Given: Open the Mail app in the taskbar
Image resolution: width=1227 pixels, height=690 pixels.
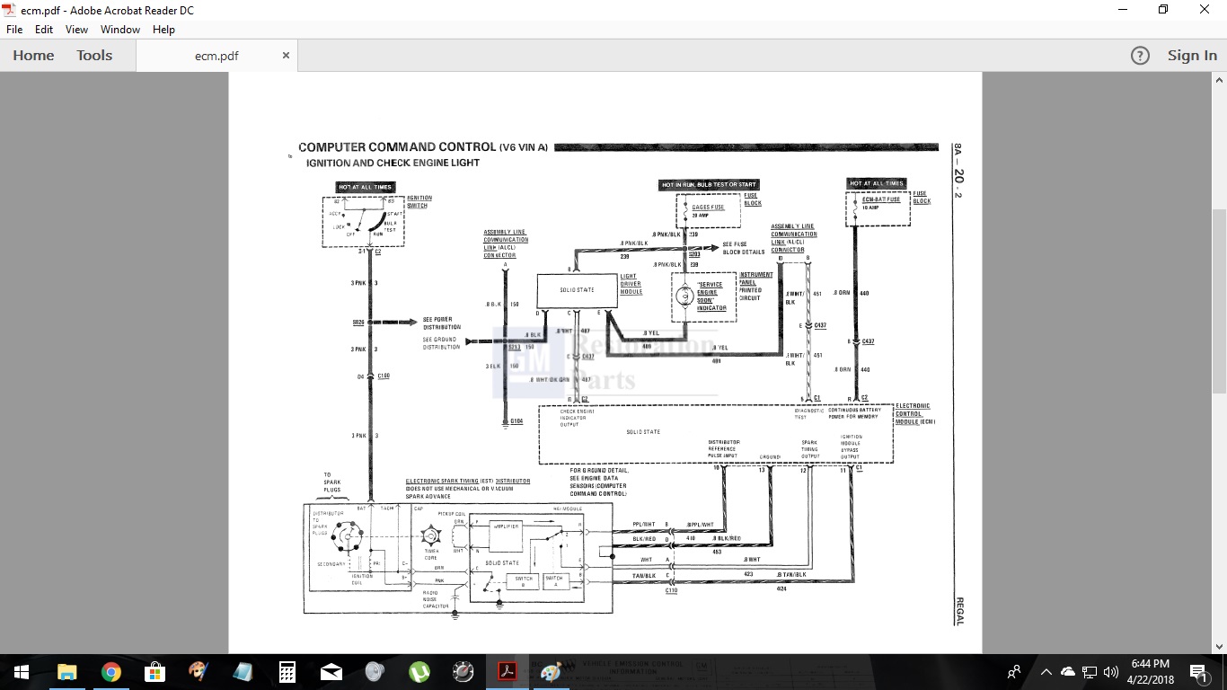Looking at the screenshot, I should tap(331, 672).
